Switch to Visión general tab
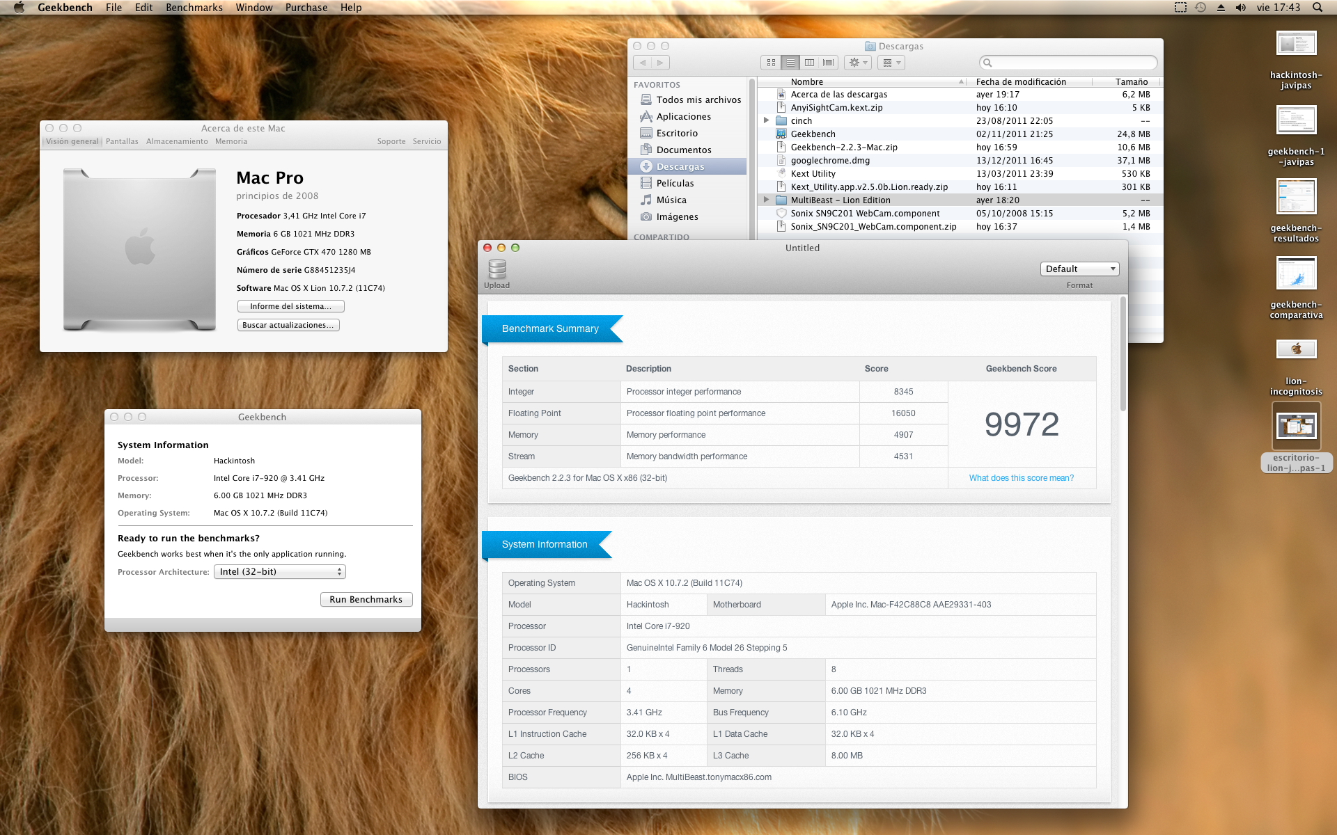1337x835 pixels. 72,141
